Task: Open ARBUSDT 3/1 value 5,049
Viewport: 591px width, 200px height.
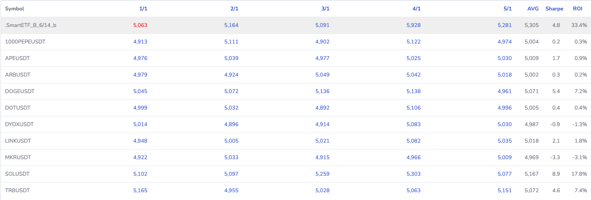Action: pos(322,75)
